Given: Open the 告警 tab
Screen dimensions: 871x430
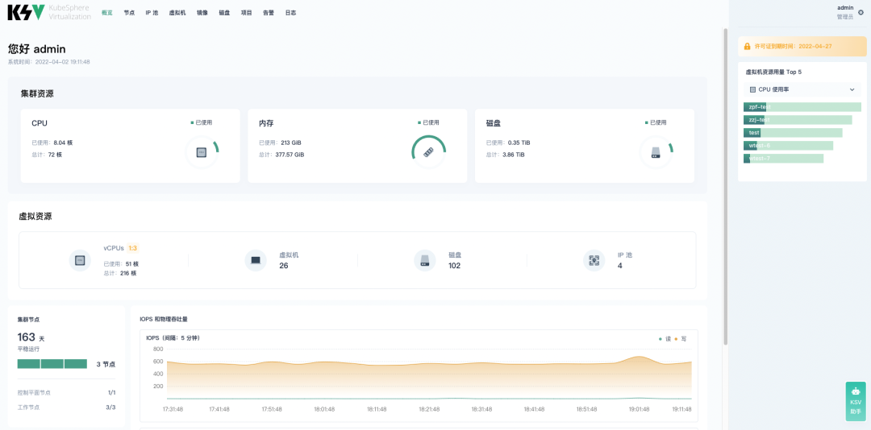Looking at the screenshot, I should coord(269,13).
